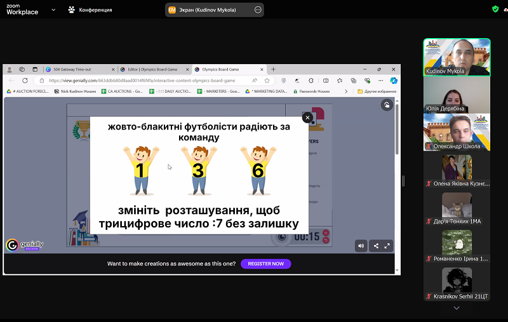Open the !!! DAILY AUCTIO... bookmark

click(x=170, y=91)
